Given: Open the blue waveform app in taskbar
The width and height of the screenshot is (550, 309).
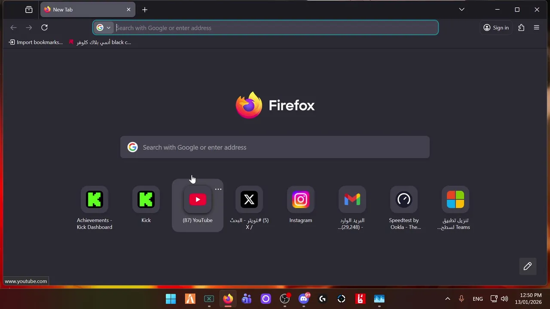Looking at the screenshot, I should (x=379, y=299).
